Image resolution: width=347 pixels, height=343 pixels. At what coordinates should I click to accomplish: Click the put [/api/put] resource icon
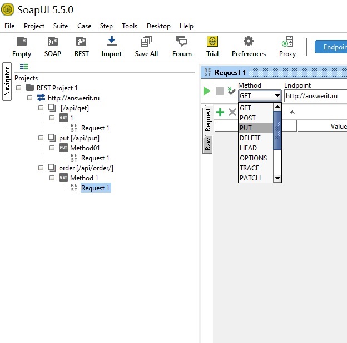click(x=52, y=138)
